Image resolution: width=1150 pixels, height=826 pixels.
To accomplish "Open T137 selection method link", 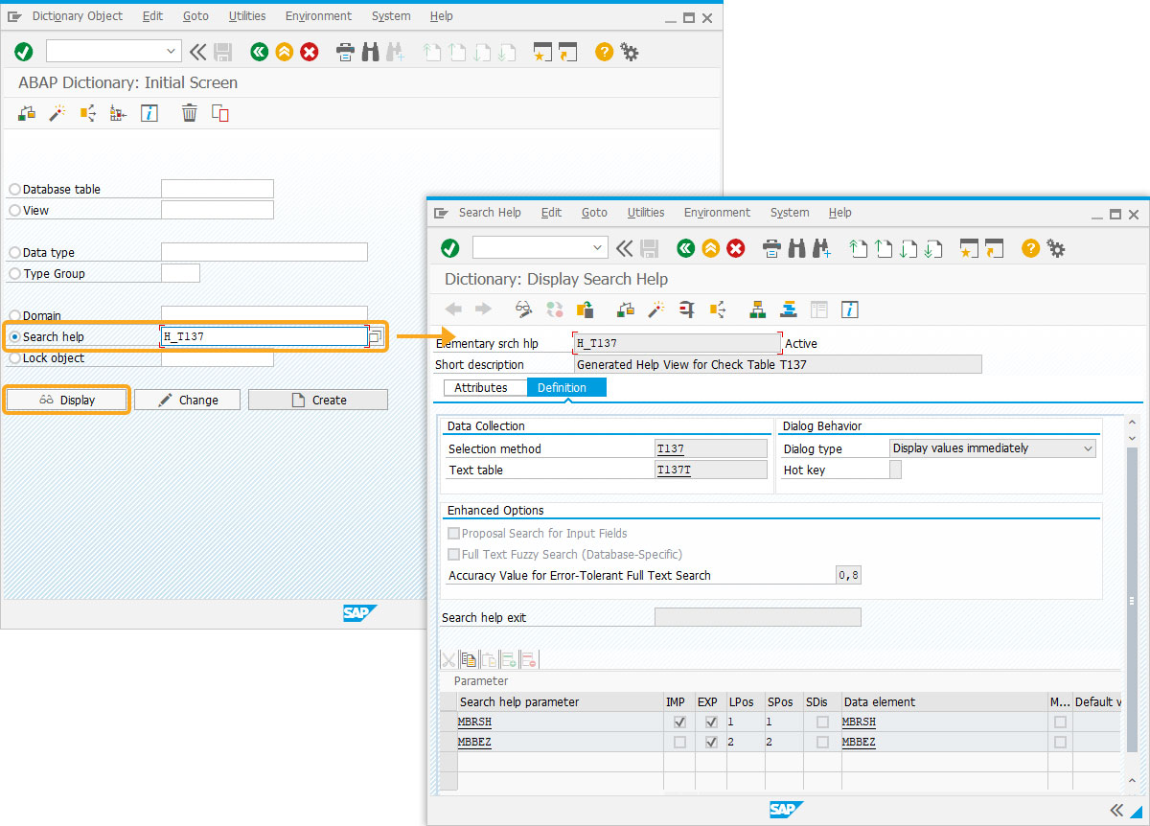I will click(671, 448).
